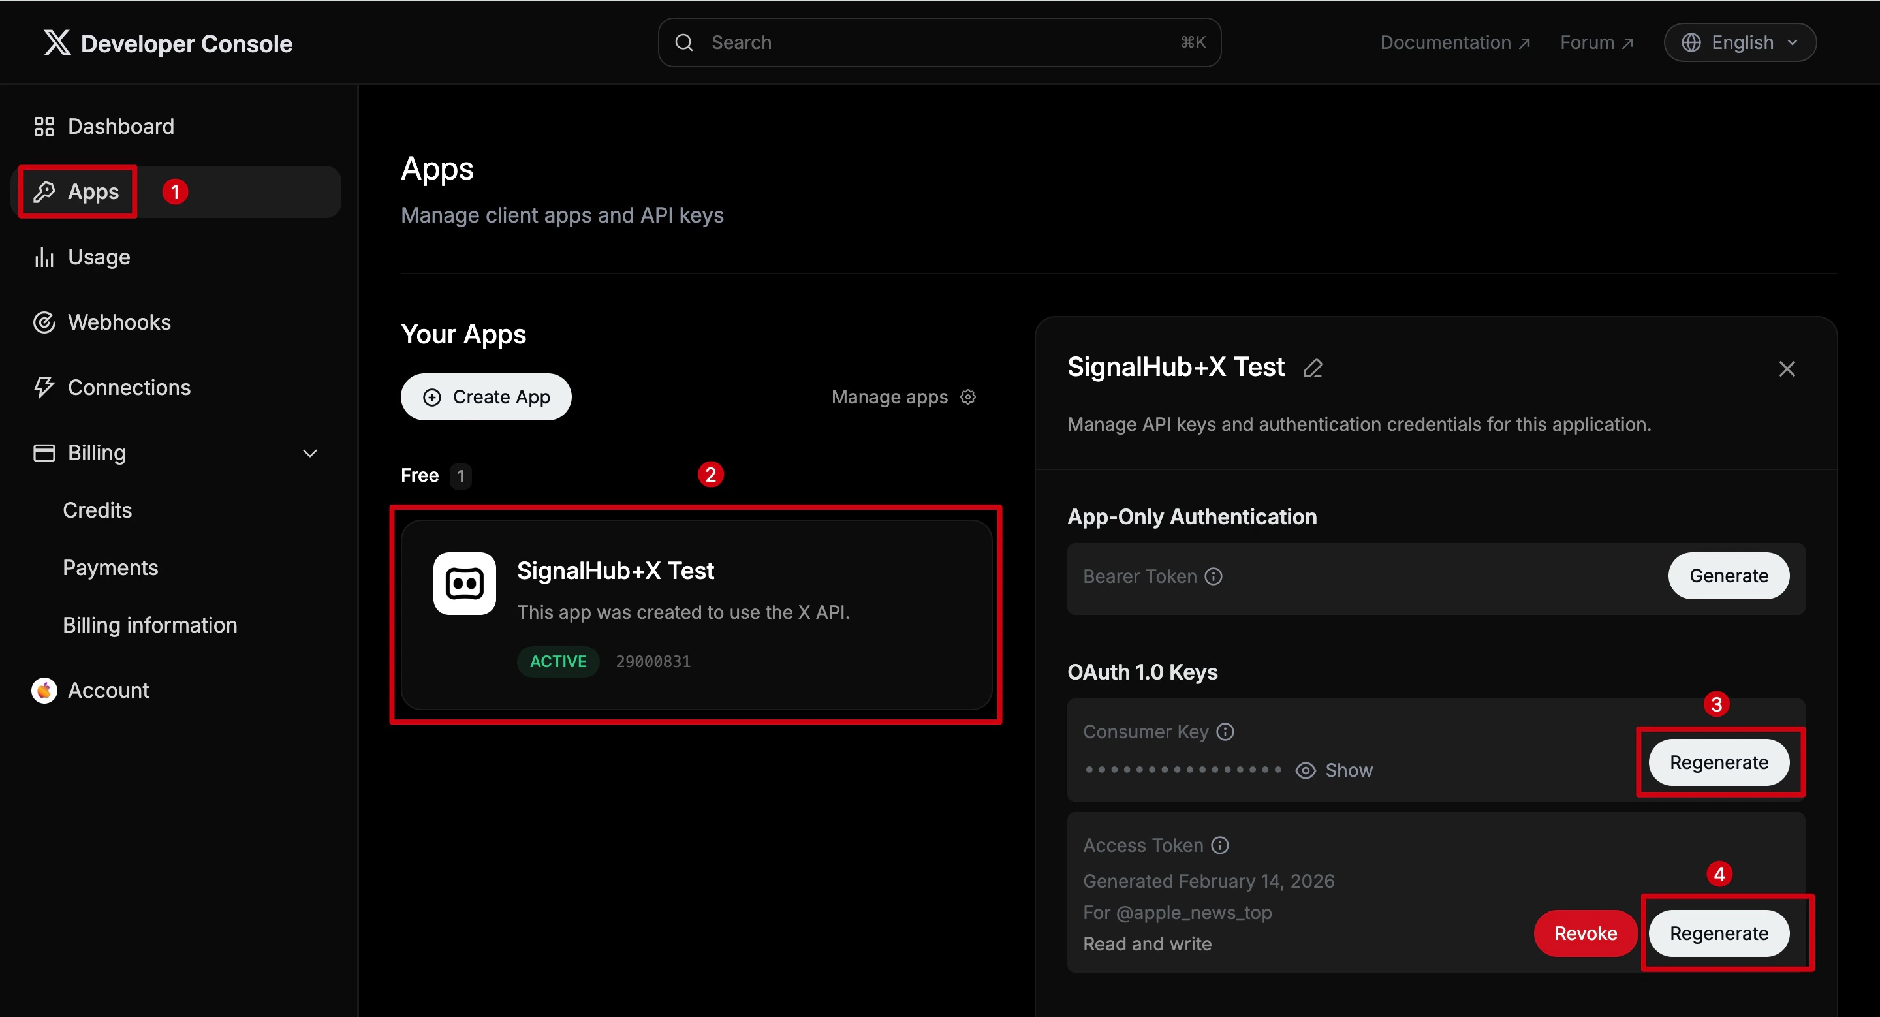Image resolution: width=1880 pixels, height=1017 pixels.
Task: Edit app name with pencil icon
Action: [x=1313, y=368]
